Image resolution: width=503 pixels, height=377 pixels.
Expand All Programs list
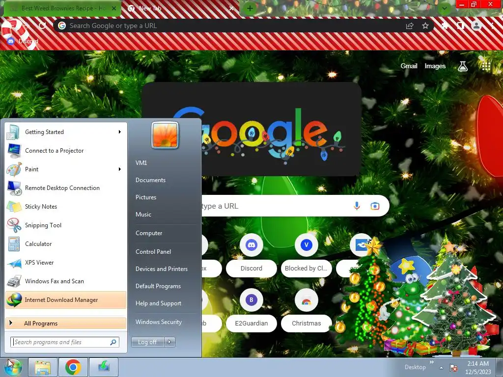[66, 323]
